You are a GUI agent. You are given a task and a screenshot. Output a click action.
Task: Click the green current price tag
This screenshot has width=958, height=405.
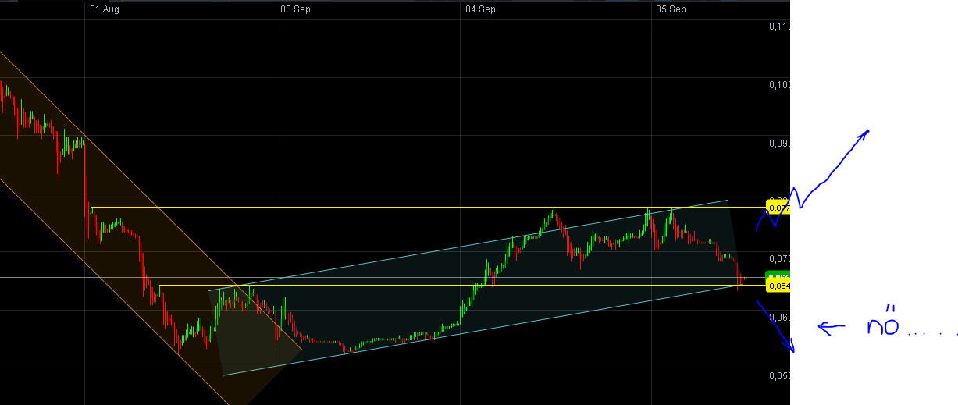click(x=778, y=277)
